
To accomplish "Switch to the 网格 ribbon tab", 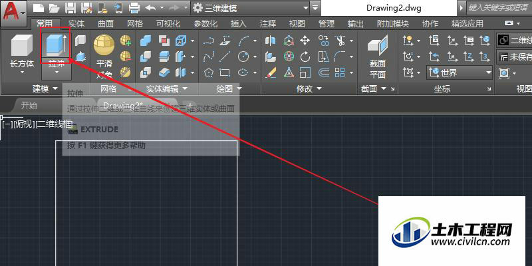I will [135, 24].
